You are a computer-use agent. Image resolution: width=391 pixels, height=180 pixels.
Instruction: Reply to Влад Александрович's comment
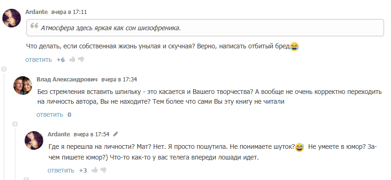(x=50, y=114)
